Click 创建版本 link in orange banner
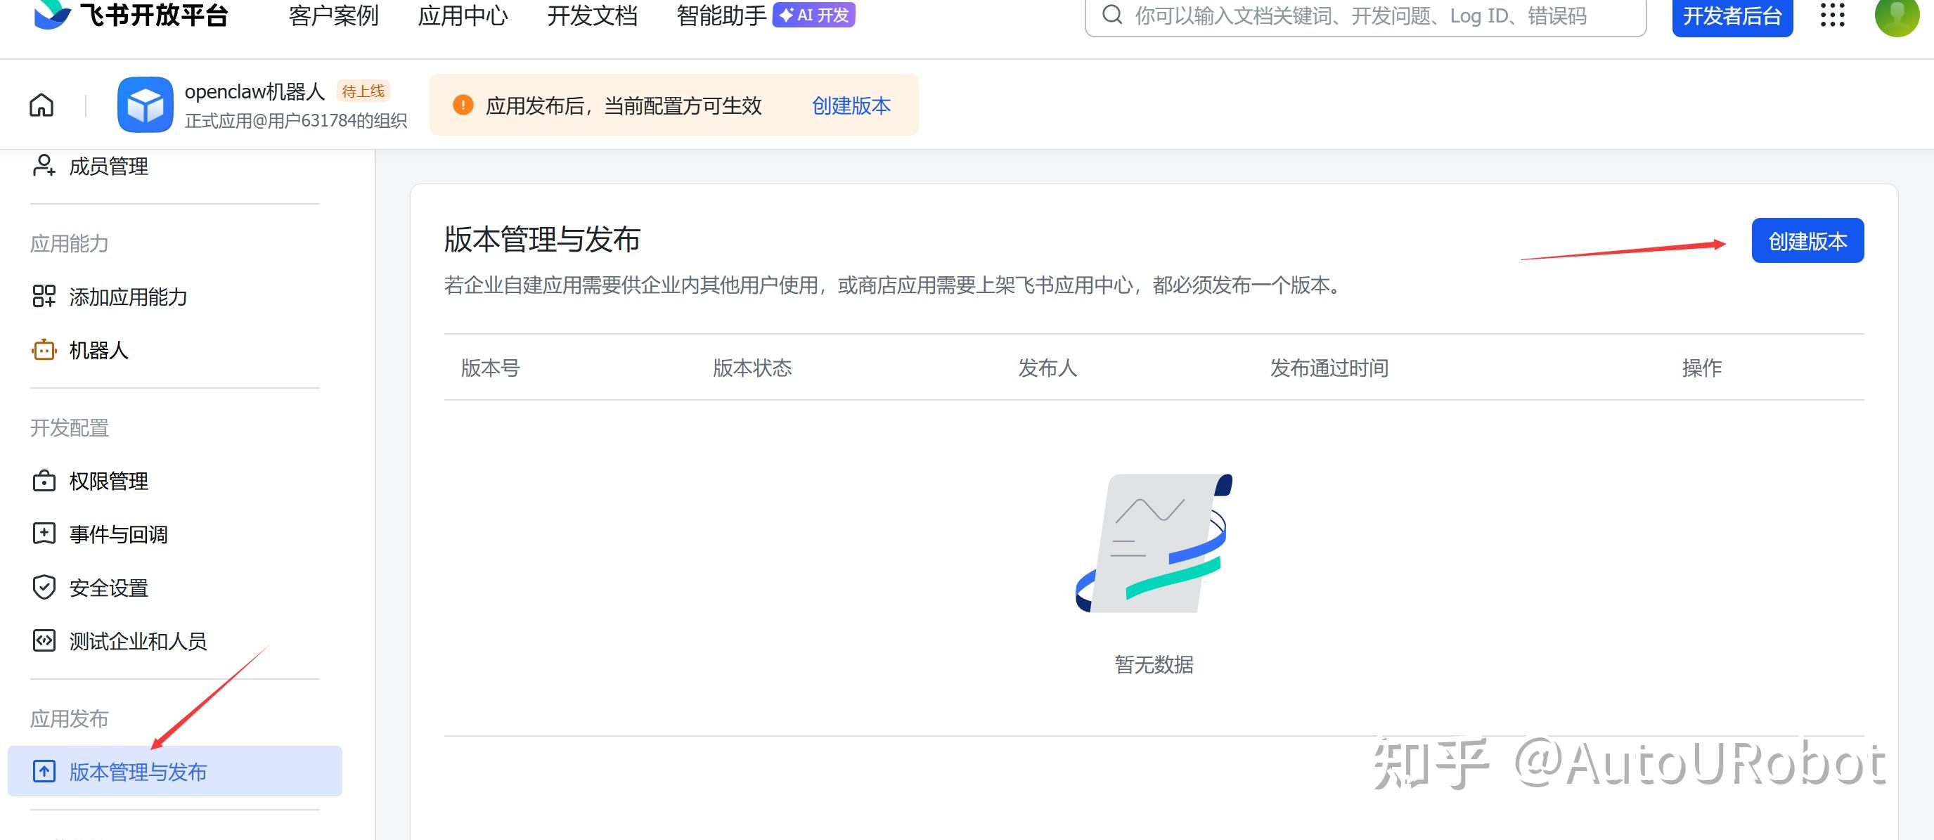1934x840 pixels. (851, 106)
